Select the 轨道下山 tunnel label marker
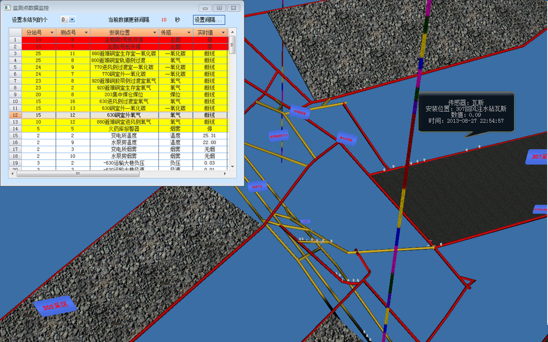The height and width of the screenshot is (342, 548). coord(259,186)
